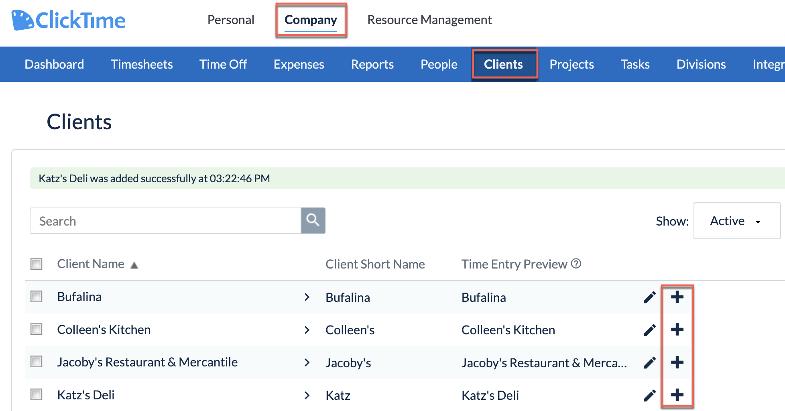Click 'Katz's Deli was added successfully' message
This screenshot has height=411, width=785.
tap(154, 178)
